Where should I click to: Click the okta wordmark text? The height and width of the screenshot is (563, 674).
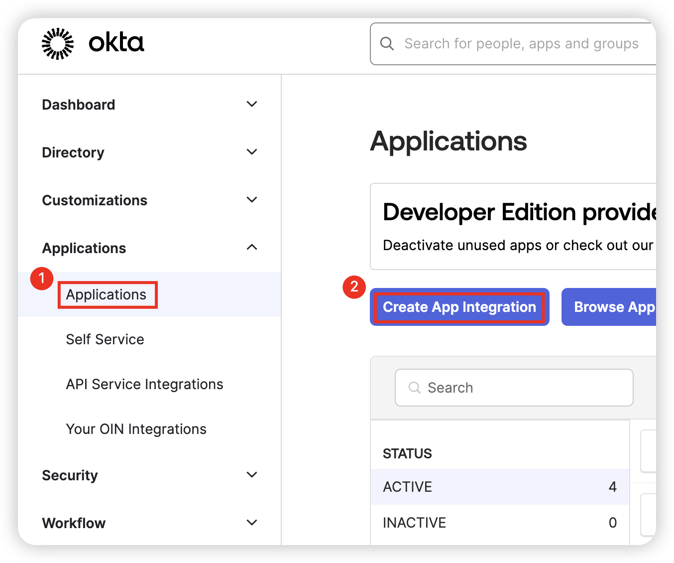point(116,43)
